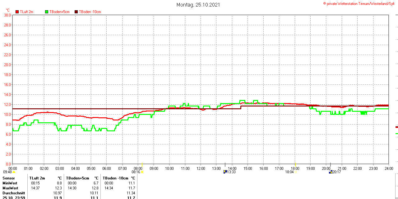Click the dark red marker at right edge
Viewport: 398px width, 199px height.
click(x=396, y=127)
